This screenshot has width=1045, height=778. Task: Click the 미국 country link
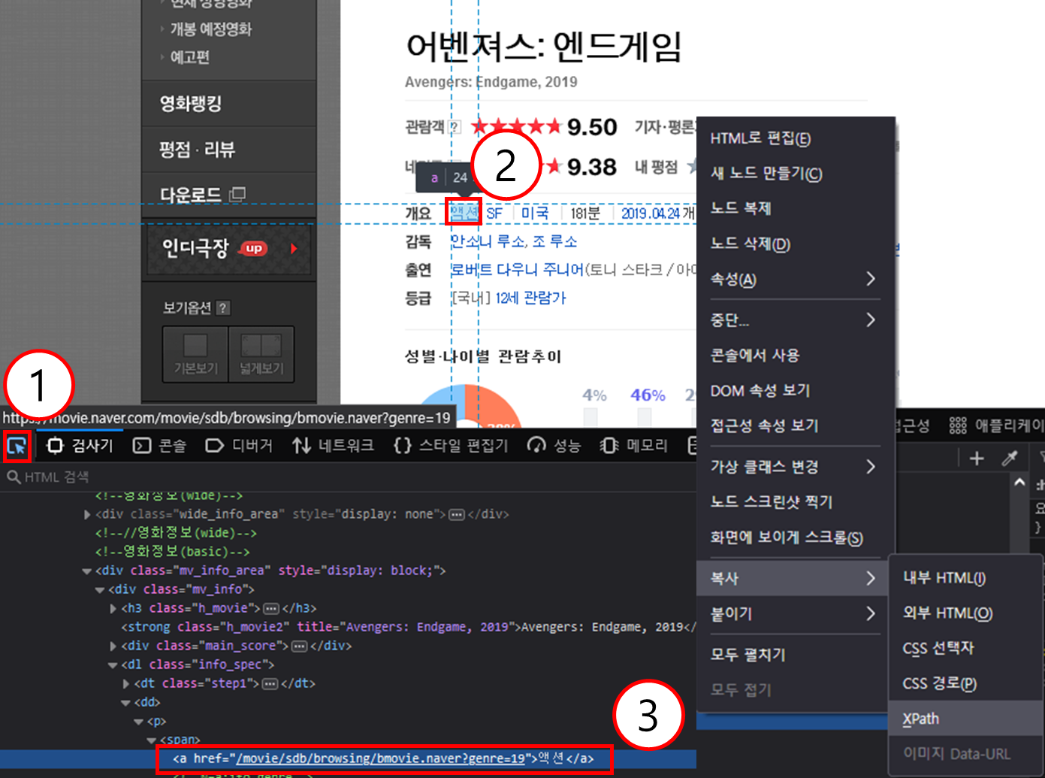535,213
